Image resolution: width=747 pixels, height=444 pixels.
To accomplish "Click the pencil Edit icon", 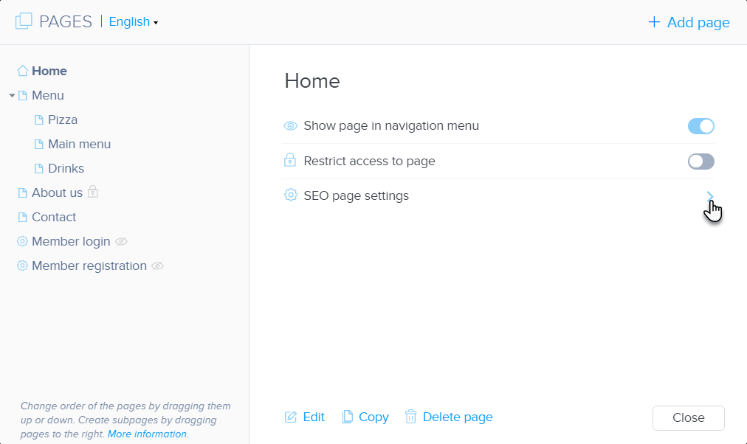I will tap(291, 417).
